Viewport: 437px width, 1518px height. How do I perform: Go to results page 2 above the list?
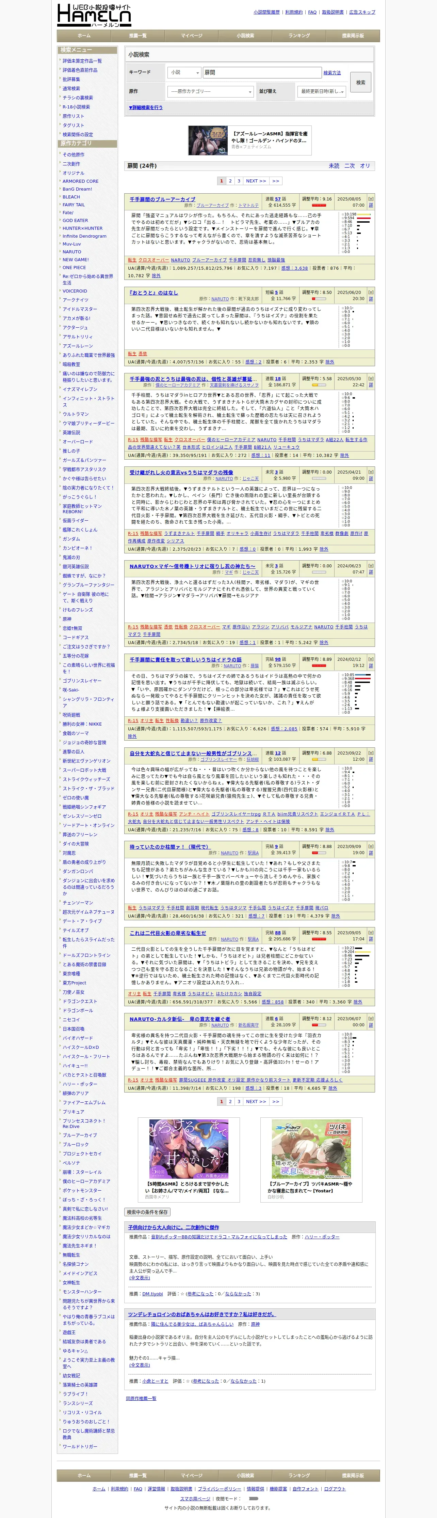click(230, 181)
